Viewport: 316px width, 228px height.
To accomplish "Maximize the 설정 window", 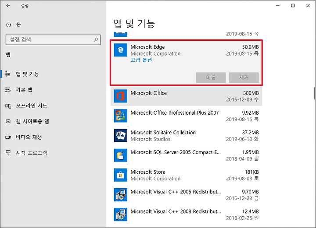I will [x=293, y=6].
